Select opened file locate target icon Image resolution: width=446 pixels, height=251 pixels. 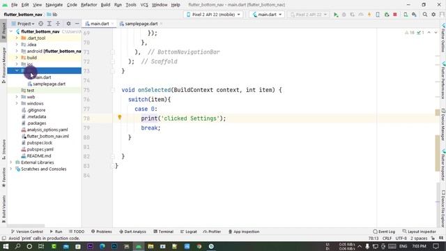(x=40, y=24)
